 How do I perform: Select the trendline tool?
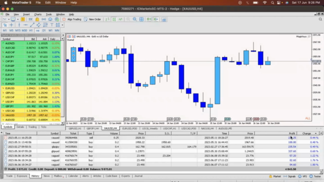point(32,25)
